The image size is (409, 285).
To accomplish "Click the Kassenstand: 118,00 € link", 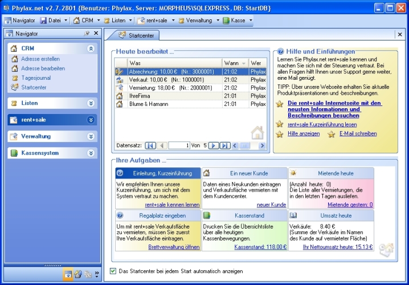I will [260, 247].
